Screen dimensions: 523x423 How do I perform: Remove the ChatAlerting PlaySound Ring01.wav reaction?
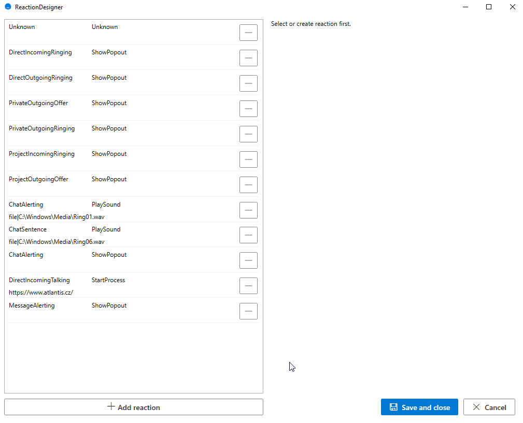pyautogui.click(x=248, y=210)
